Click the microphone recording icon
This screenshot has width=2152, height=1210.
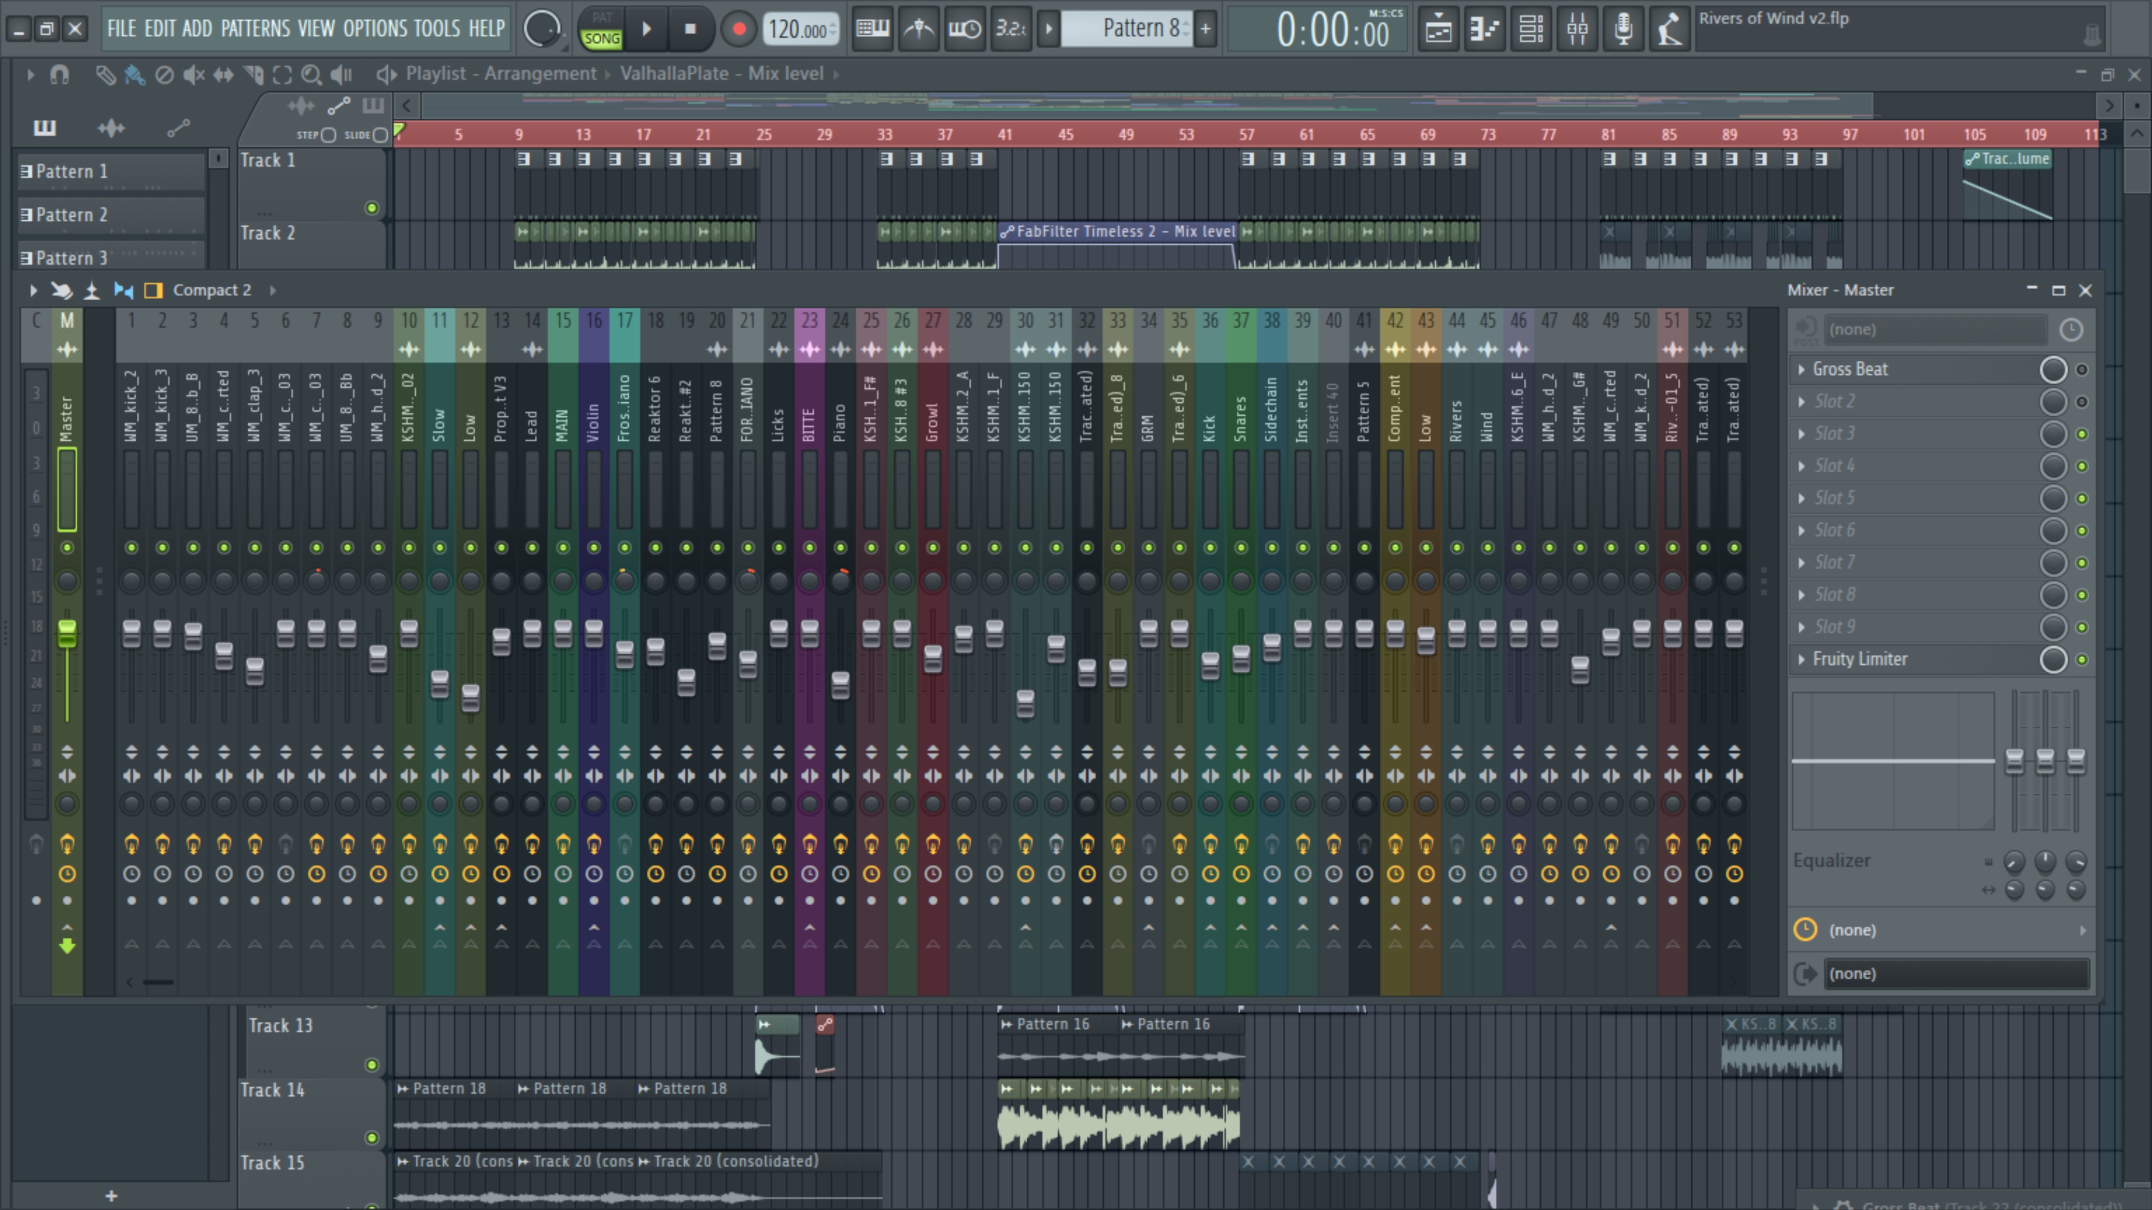coord(1623,29)
